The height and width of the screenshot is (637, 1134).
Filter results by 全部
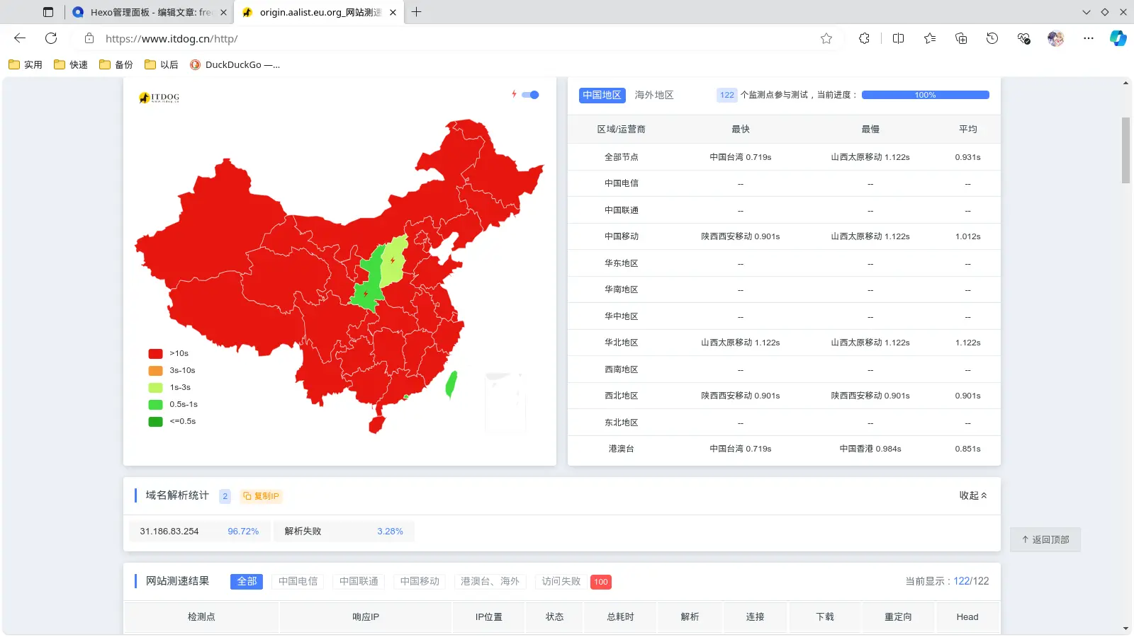tap(247, 581)
